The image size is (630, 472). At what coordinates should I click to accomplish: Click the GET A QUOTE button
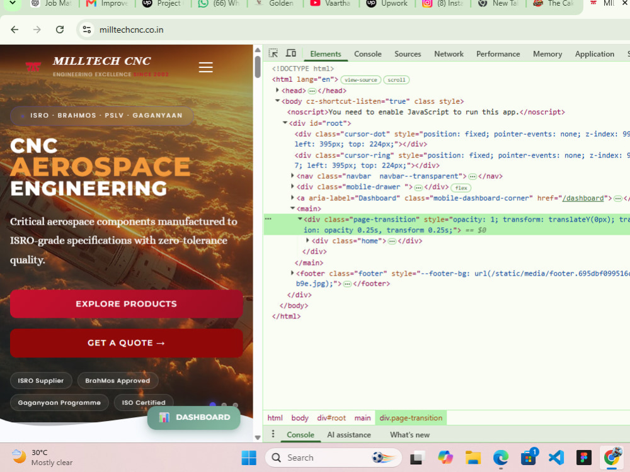pyautogui.click(x=126, y=343)
